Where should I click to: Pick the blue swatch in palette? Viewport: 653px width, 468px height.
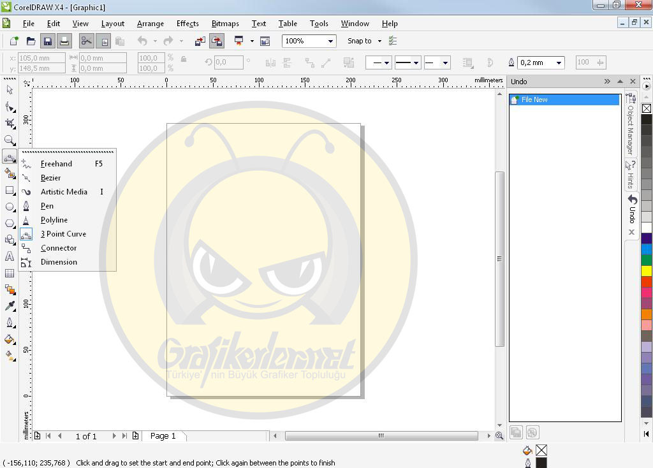click(647, 249)
